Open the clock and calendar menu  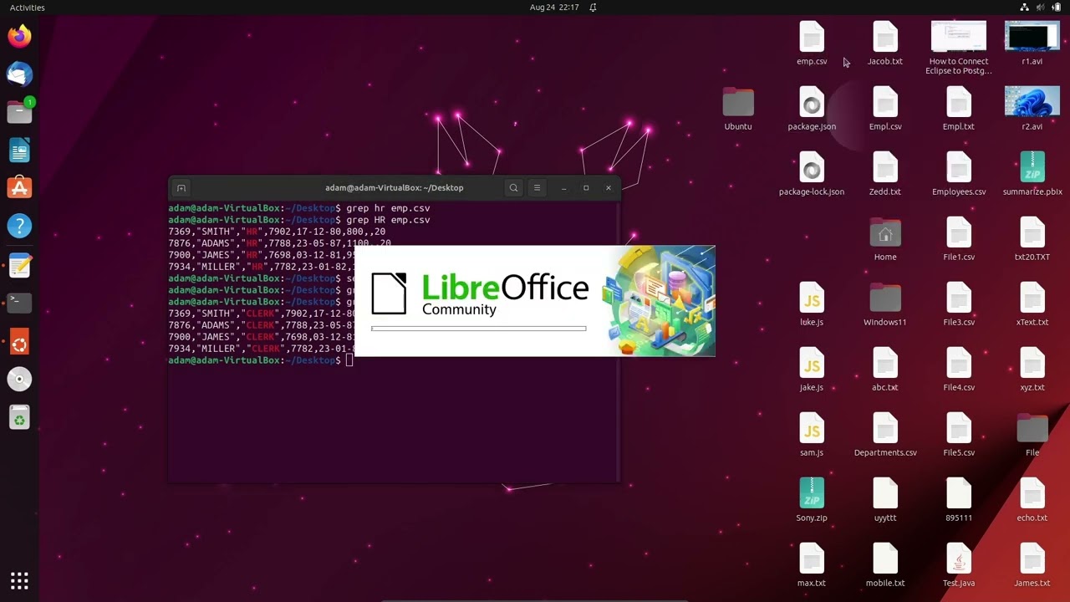554,8
